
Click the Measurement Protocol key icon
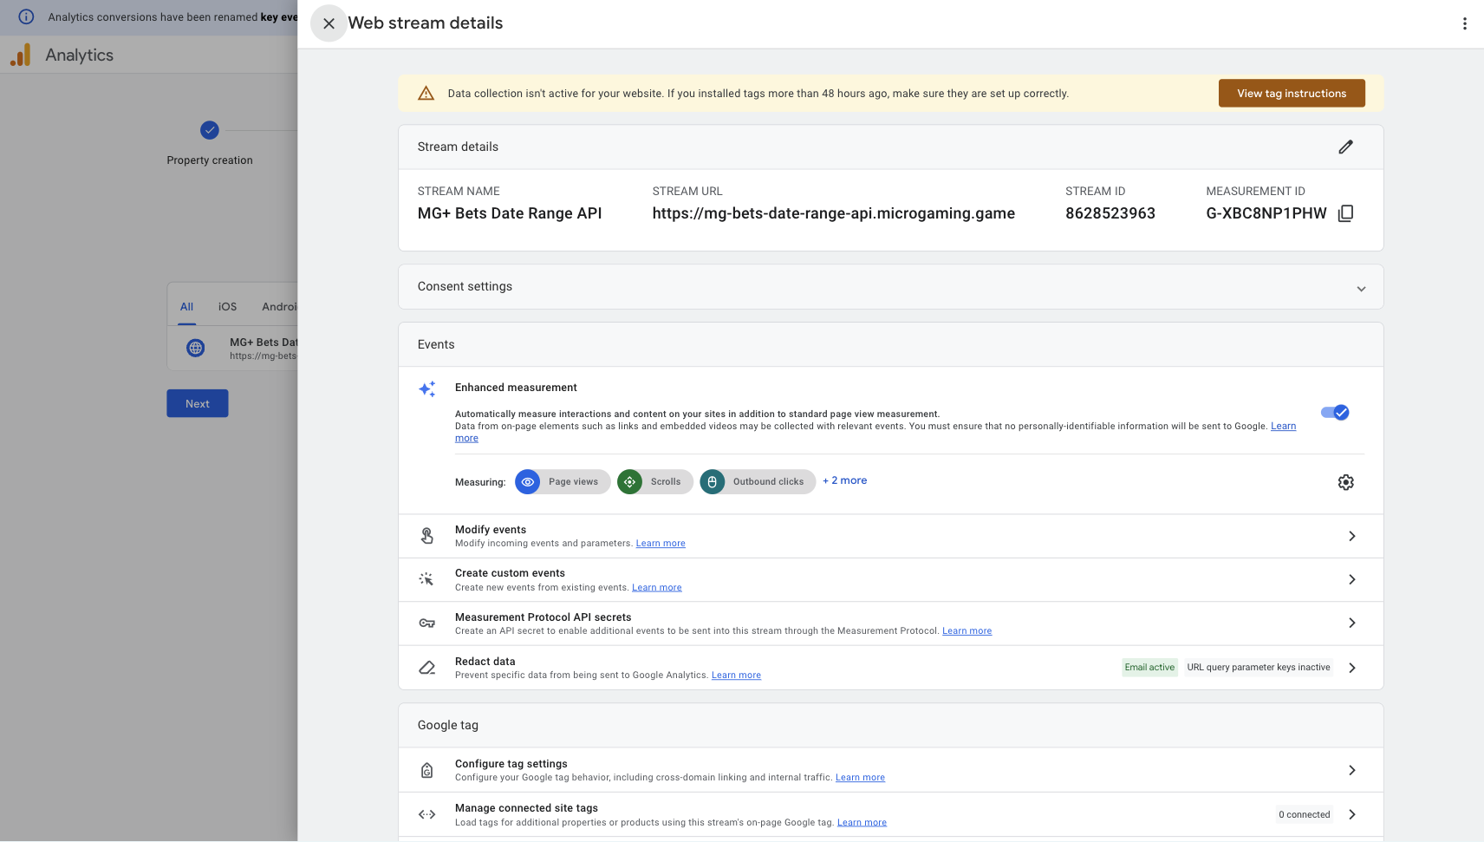click(427, 623)
